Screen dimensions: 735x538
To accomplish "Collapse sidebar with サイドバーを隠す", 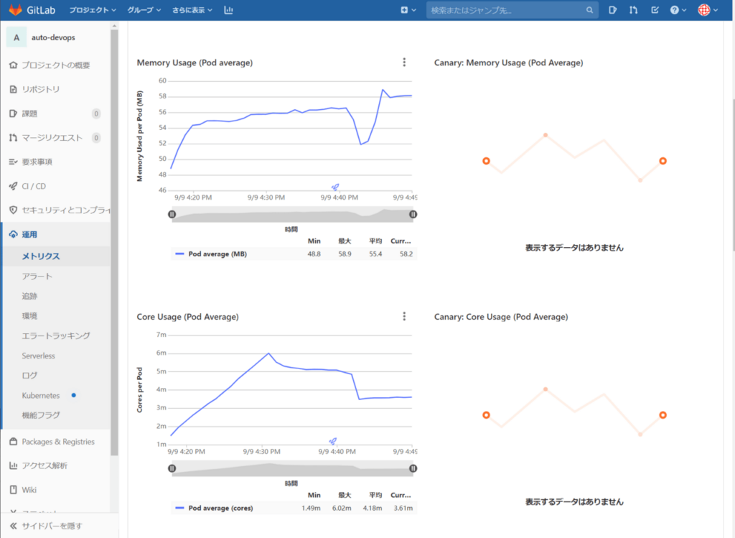I will click(x=52, y=526).
